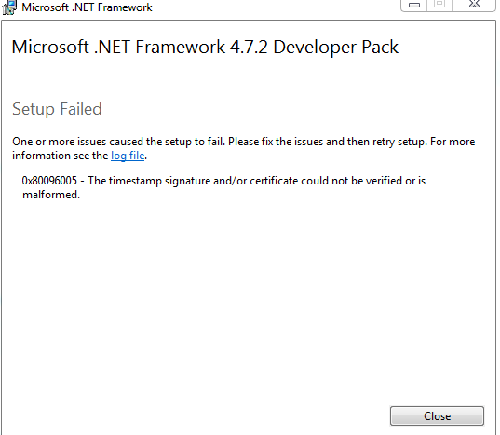
Task: Click the 0x80096005 error code
Action: coord(49,181)
